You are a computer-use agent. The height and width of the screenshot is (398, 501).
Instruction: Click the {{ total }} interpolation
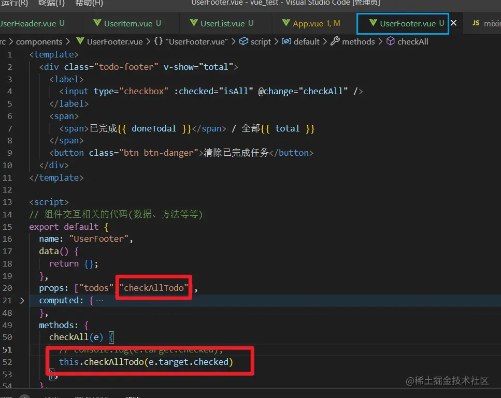288,129
